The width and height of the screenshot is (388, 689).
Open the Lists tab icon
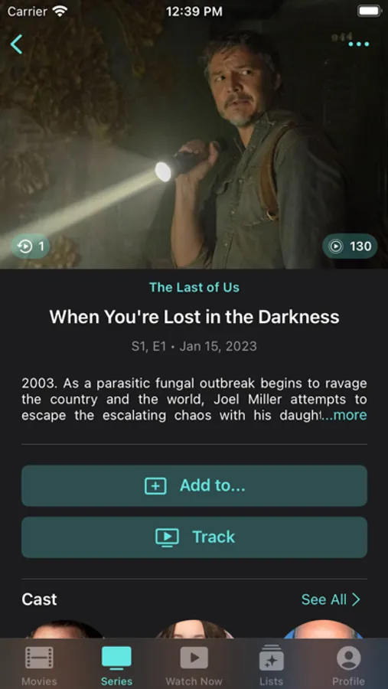pyautogui.click(x=271, y=658)
